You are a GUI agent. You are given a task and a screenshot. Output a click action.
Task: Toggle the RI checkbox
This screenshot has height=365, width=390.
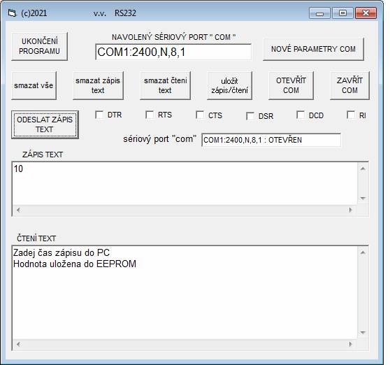click(x=351, y=115)
